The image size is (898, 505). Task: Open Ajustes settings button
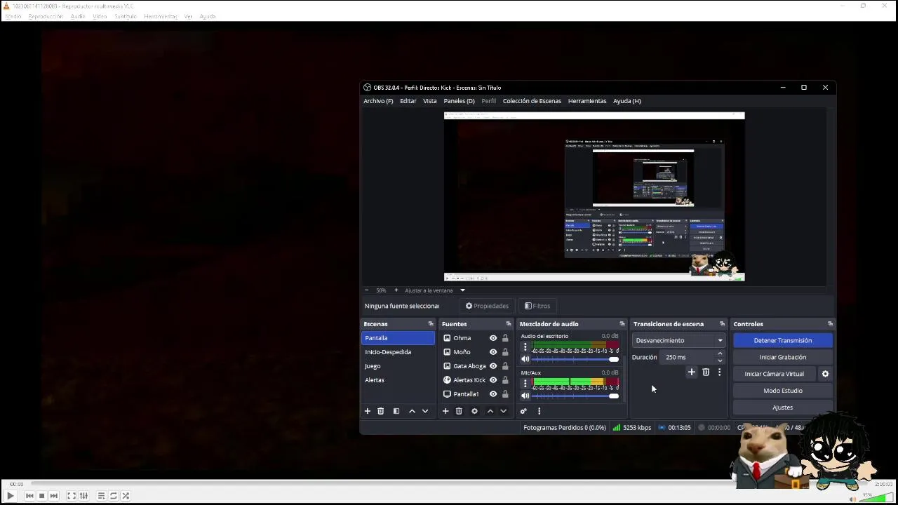pyautogui.click(x=783, y=408)
